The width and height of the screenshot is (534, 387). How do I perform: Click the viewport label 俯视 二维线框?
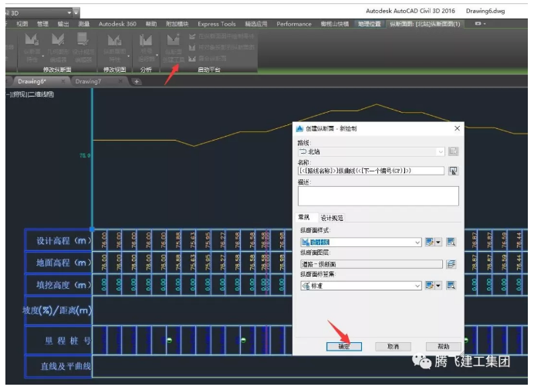(x=30, y=94)
